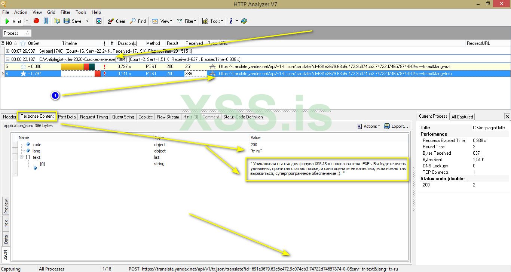This screenshot has width=511, height=272.
Task: Open Find in the toolbar
Action: coord(138,21)
